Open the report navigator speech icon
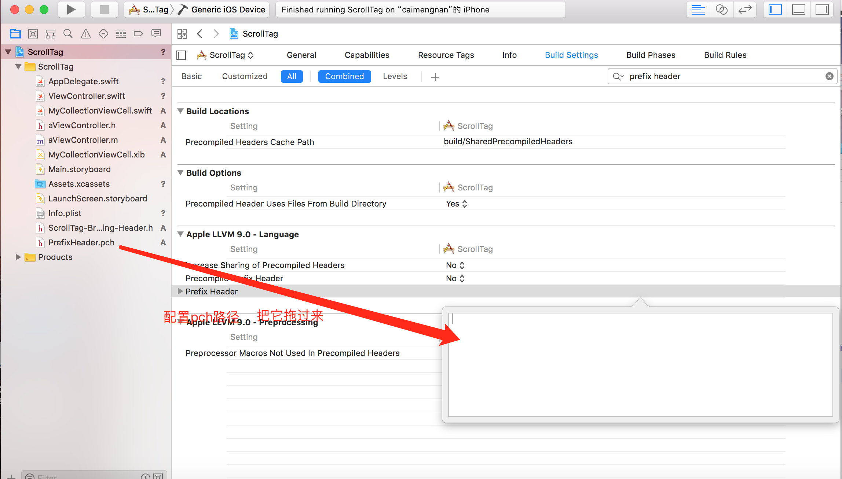 click(156, 34)
